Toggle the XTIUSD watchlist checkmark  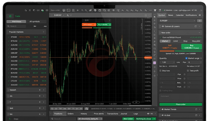point(9,37)
